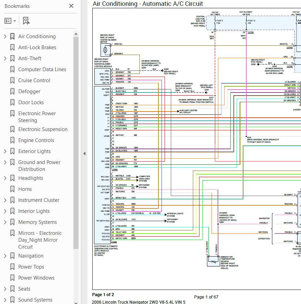This screenshot has height=304, width=301.
Task: Expand the Navigation bookmark
Action: [5, 256]
